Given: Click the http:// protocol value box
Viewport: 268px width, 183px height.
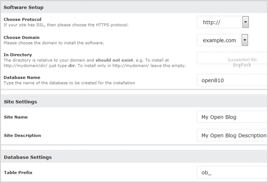Looking at the screenshot, I should (220, 22).
